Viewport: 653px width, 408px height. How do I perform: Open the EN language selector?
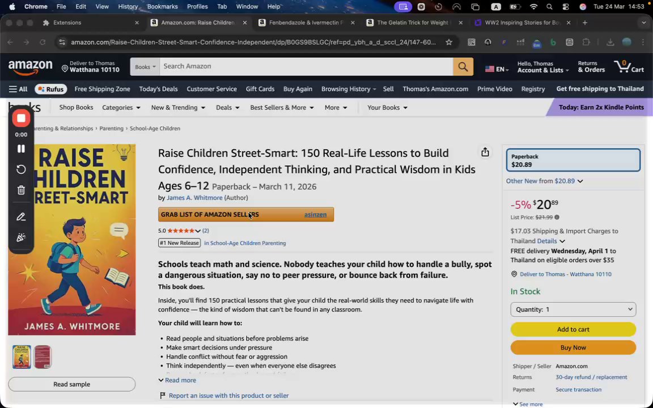click(x=497, y=69)
